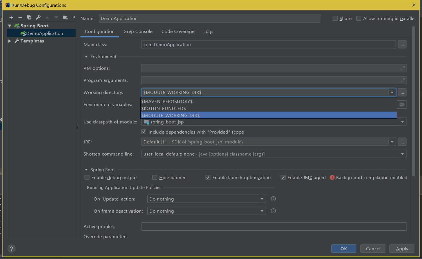Collapse the Spring Boot tree node
Image resolution: width=422 pixels, height=259 pixels.
pos(10,26)
